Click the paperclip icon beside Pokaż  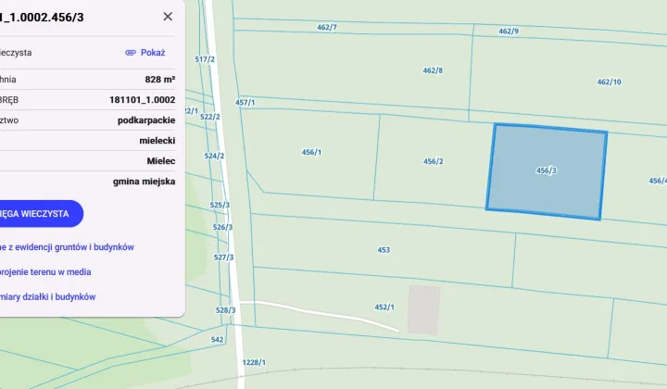pos(131,52)
